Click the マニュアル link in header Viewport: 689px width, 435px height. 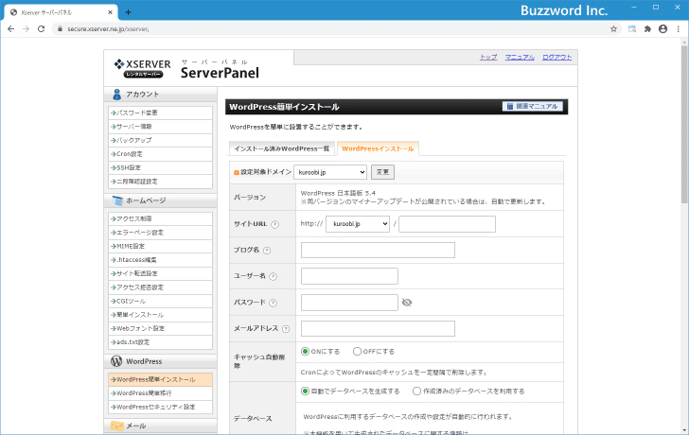[x=520, y=57]
